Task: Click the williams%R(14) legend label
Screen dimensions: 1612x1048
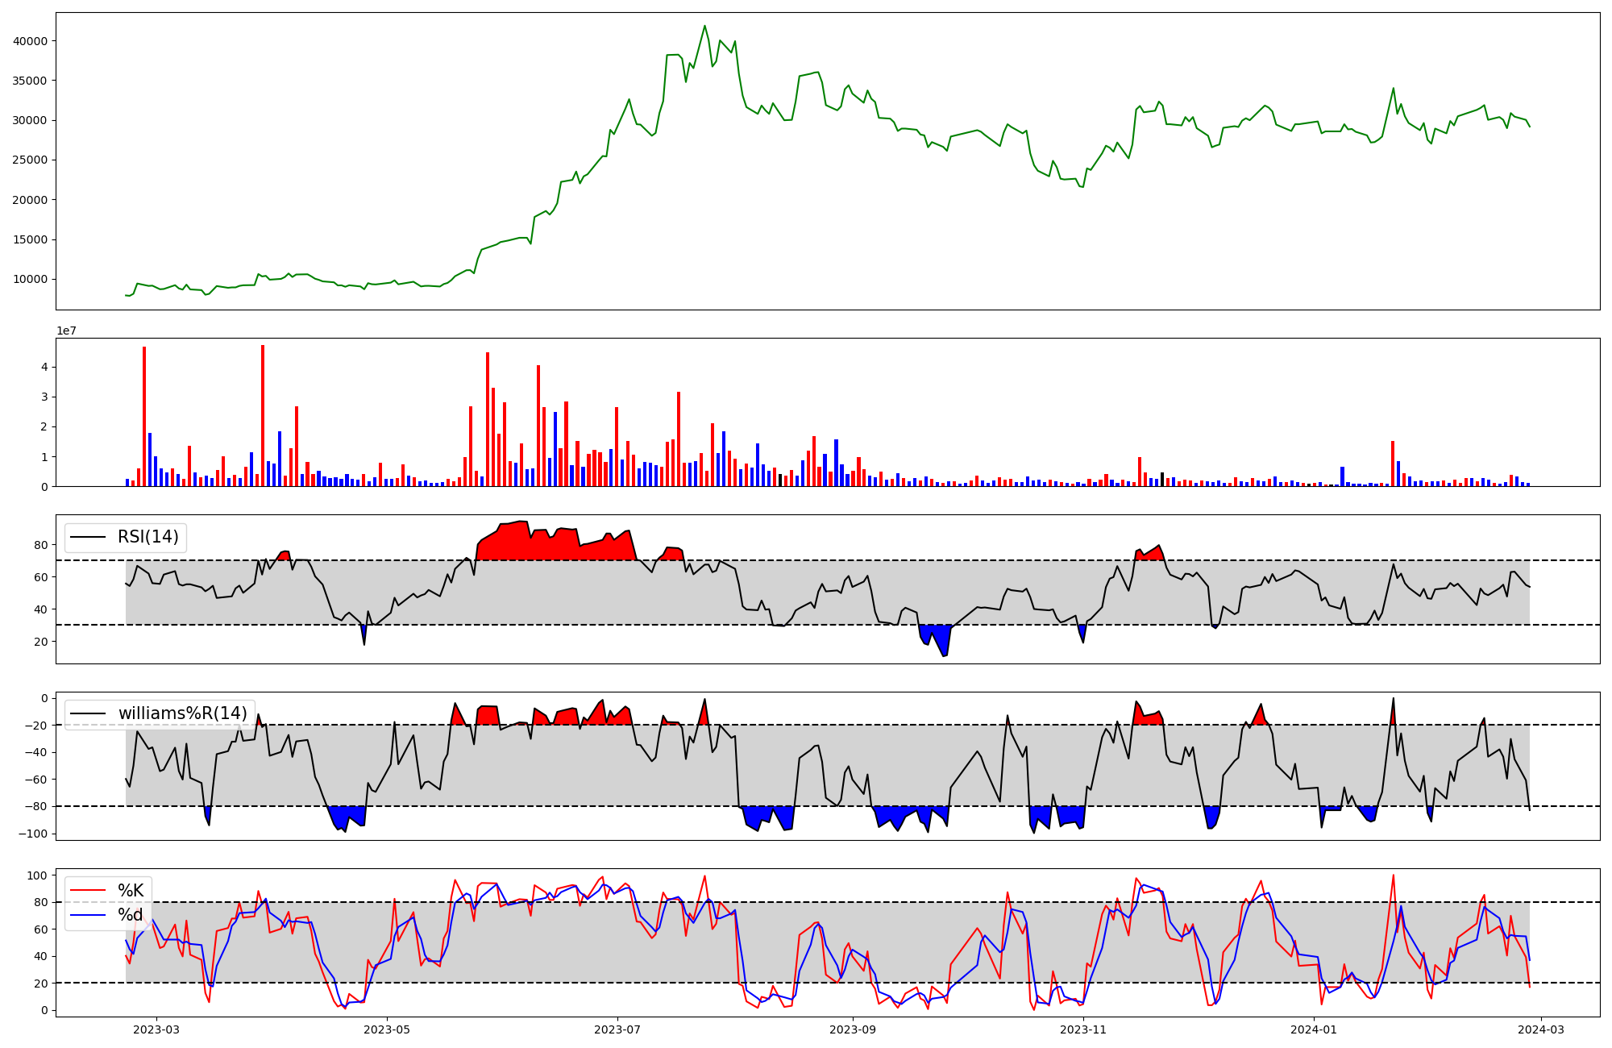Action: pos(182,713)
